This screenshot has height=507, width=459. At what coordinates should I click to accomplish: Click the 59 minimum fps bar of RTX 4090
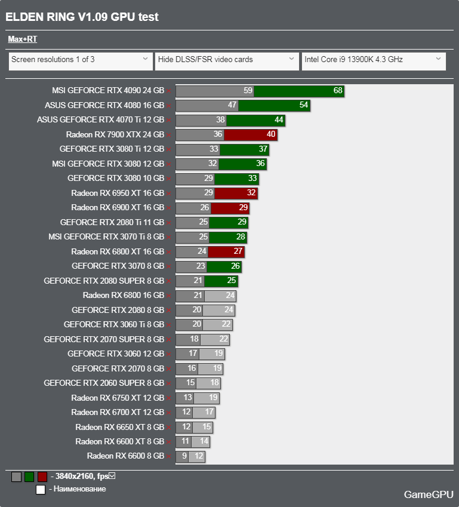click(x=215, y=91)
